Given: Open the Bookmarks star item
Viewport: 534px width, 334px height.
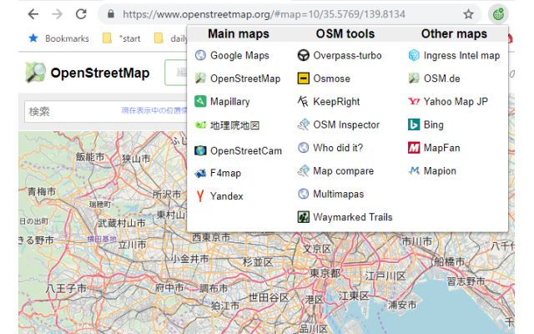Looking at the screenshot, I should point(59,38).
